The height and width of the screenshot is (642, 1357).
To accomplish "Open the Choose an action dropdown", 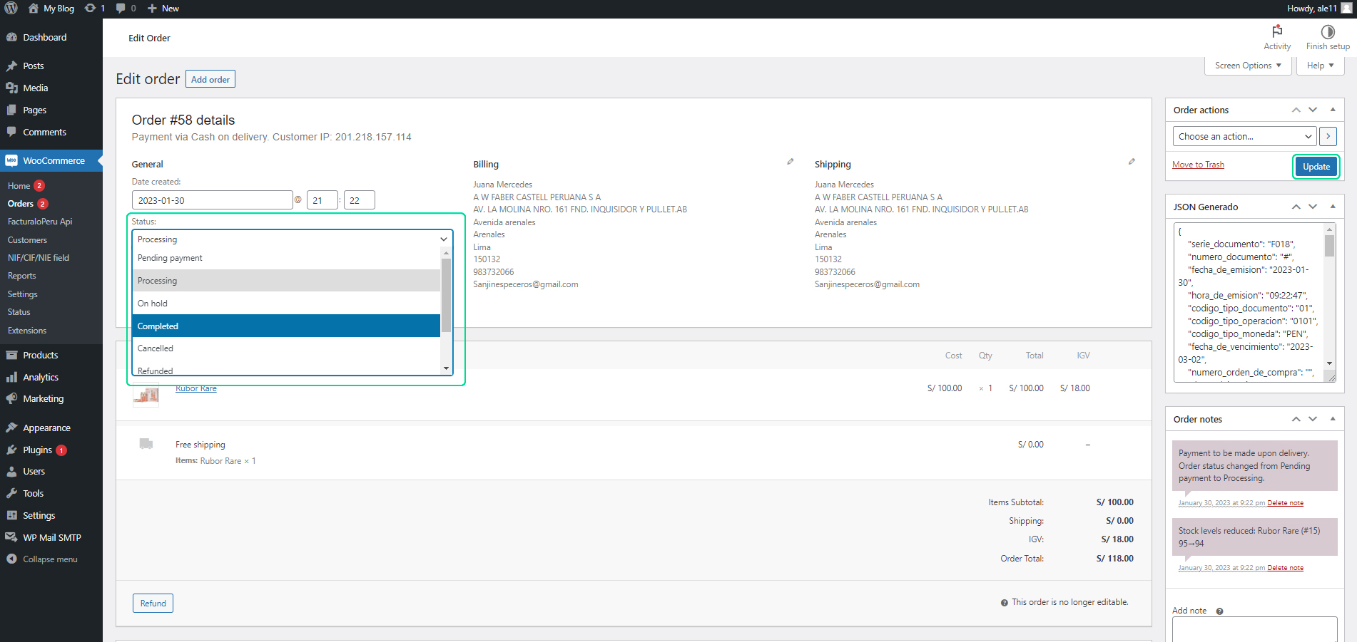I will [x=1244, y=136].
